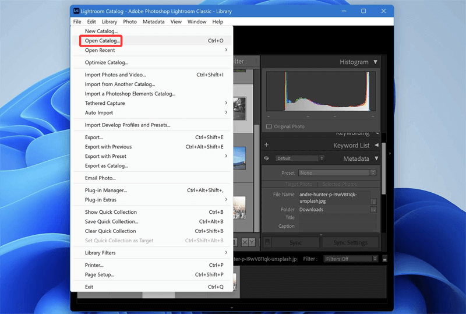Expand the Export with Preset submenu
Screen dimensions: 466x314
click(x=151, y=156)
